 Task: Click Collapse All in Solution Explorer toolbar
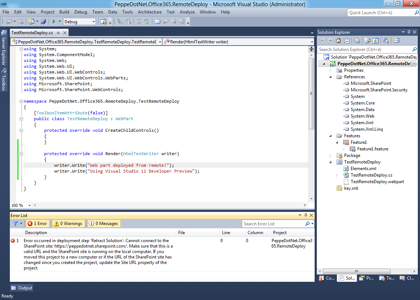click(346, 41)
